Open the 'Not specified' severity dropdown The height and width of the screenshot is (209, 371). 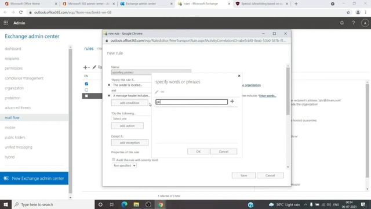click(x=124, y=165)
